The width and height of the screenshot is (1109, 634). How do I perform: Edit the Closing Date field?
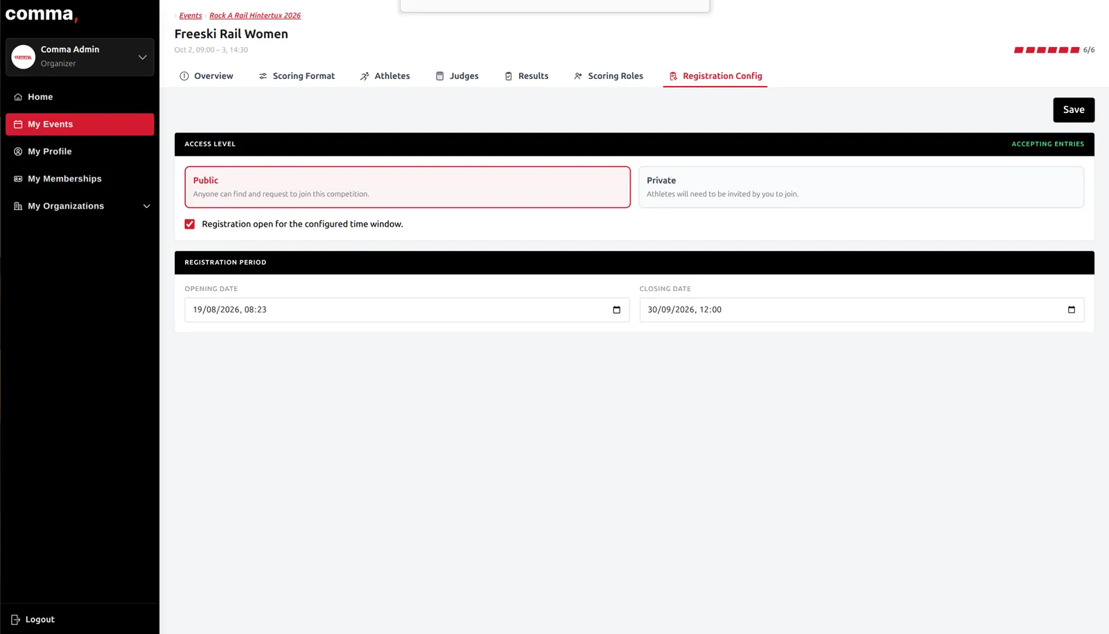click(x=862, y=310)
